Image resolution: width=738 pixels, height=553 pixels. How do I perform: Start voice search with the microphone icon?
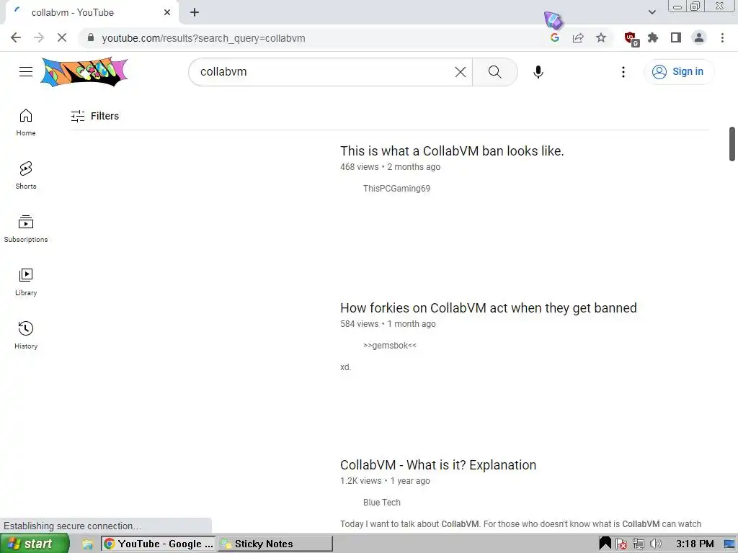pos(538,72)
